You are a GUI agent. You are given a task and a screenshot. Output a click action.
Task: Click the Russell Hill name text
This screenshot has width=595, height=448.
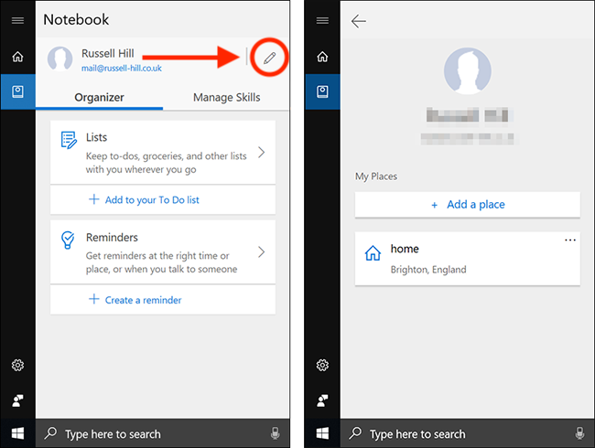pyautogui.click(x=108, y=53)
